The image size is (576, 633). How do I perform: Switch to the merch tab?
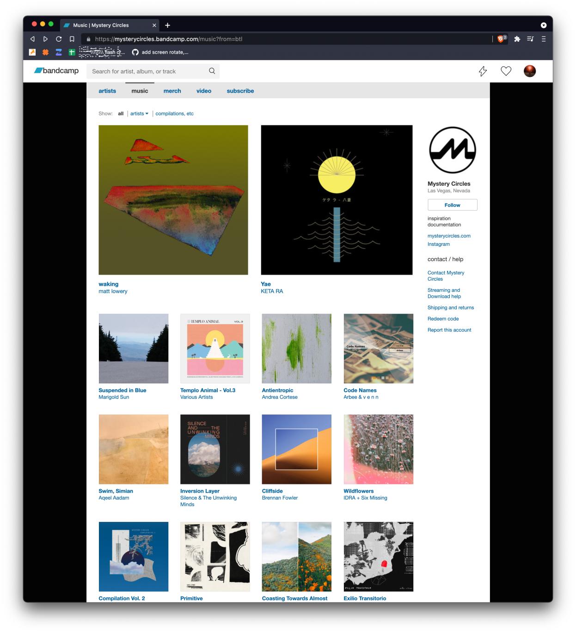(x=172, y=91)
